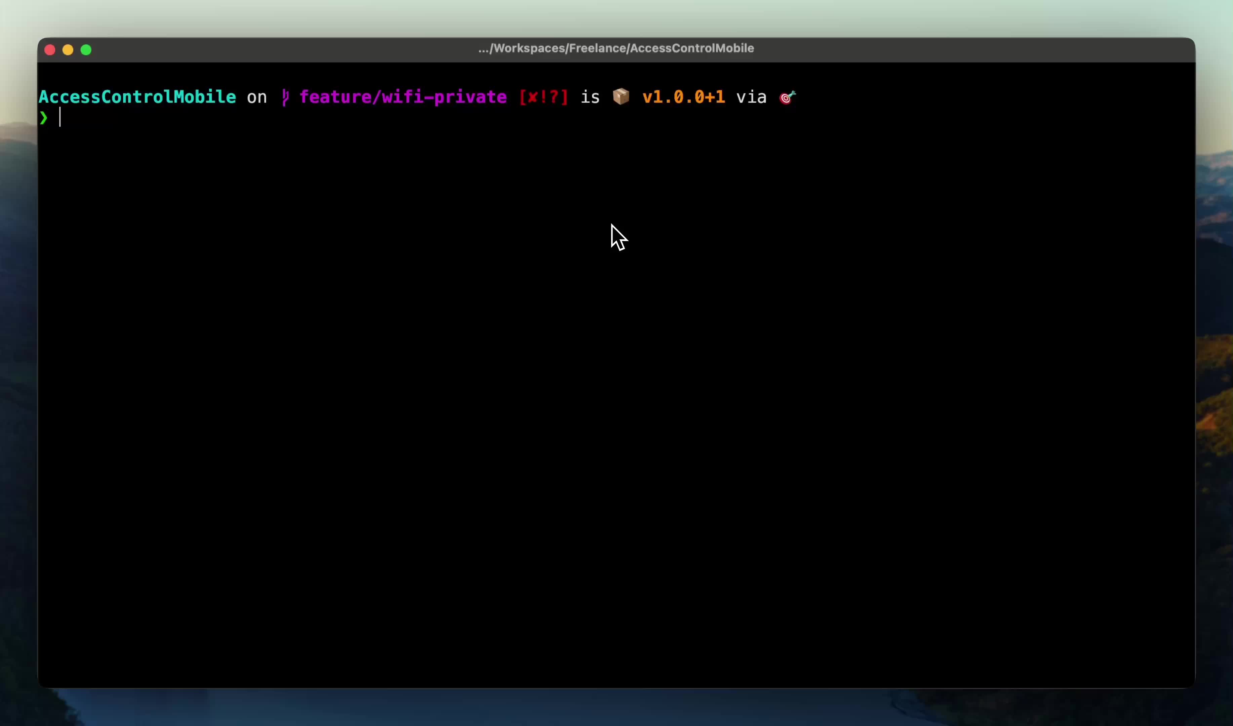Click the word "is" in prompt
This screenshot has width=1233, height=726.
coord(590,97)
